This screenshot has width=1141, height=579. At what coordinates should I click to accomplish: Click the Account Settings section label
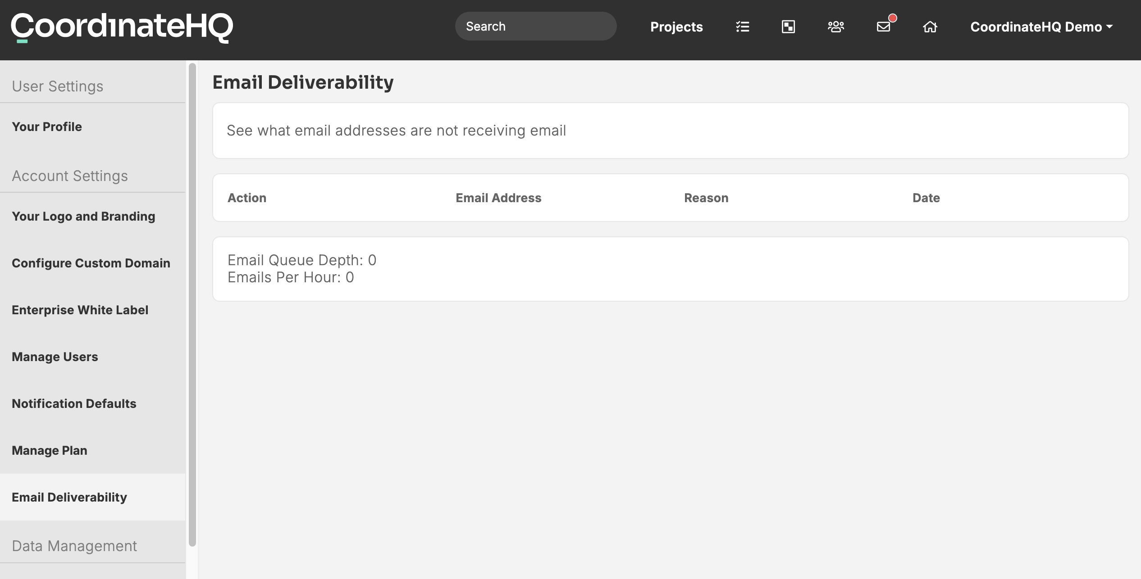click(70, 176)
